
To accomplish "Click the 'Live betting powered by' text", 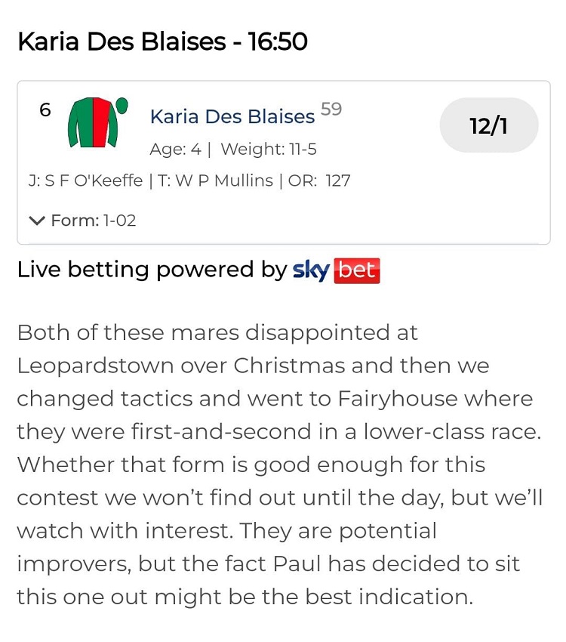I will [152, 270].
